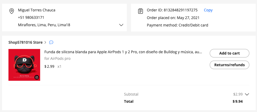
Task: Click the 'for AirPods pro' variant text
Action: (x=57, y=59)
